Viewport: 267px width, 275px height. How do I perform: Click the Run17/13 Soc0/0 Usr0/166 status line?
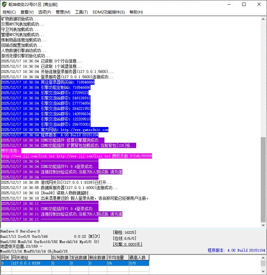tap(24, 236)
